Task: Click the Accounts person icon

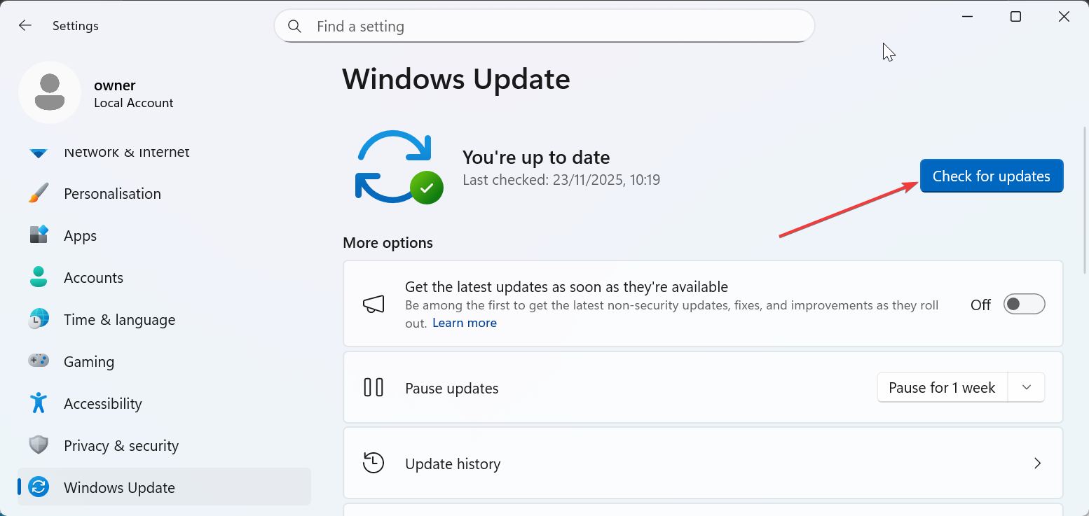Action: coord(39,277)
